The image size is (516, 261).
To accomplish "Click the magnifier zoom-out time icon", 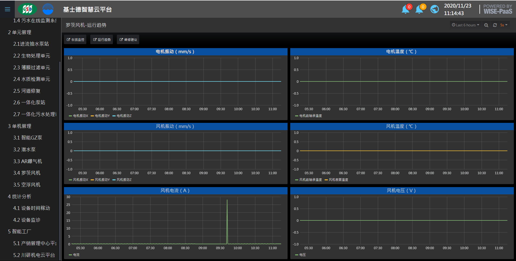I will point(486,25).
